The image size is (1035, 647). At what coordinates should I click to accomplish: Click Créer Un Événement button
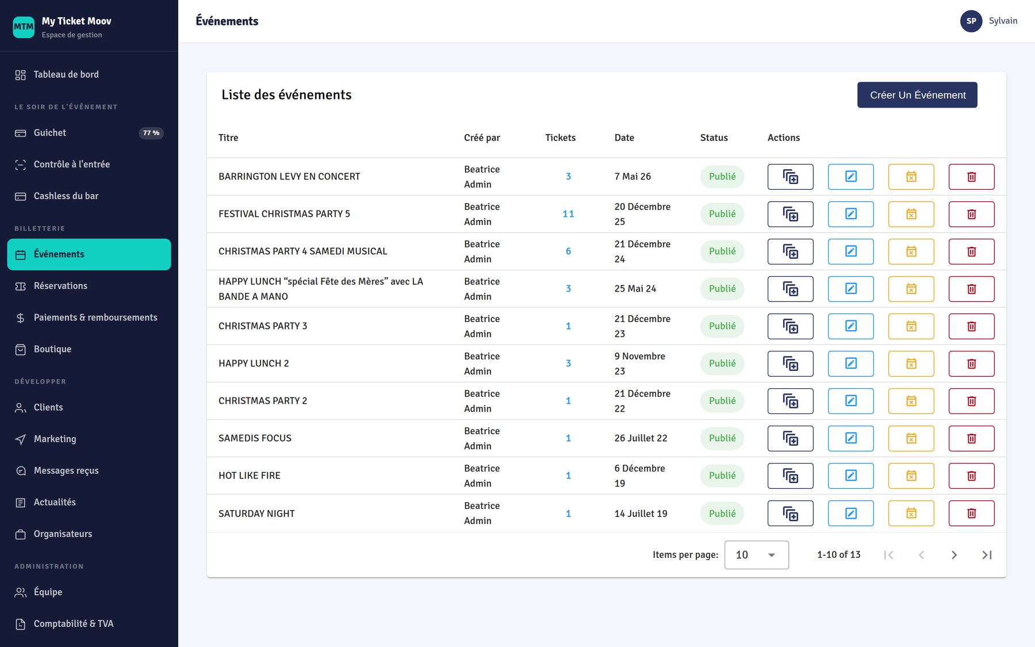[x=917, y=95]
